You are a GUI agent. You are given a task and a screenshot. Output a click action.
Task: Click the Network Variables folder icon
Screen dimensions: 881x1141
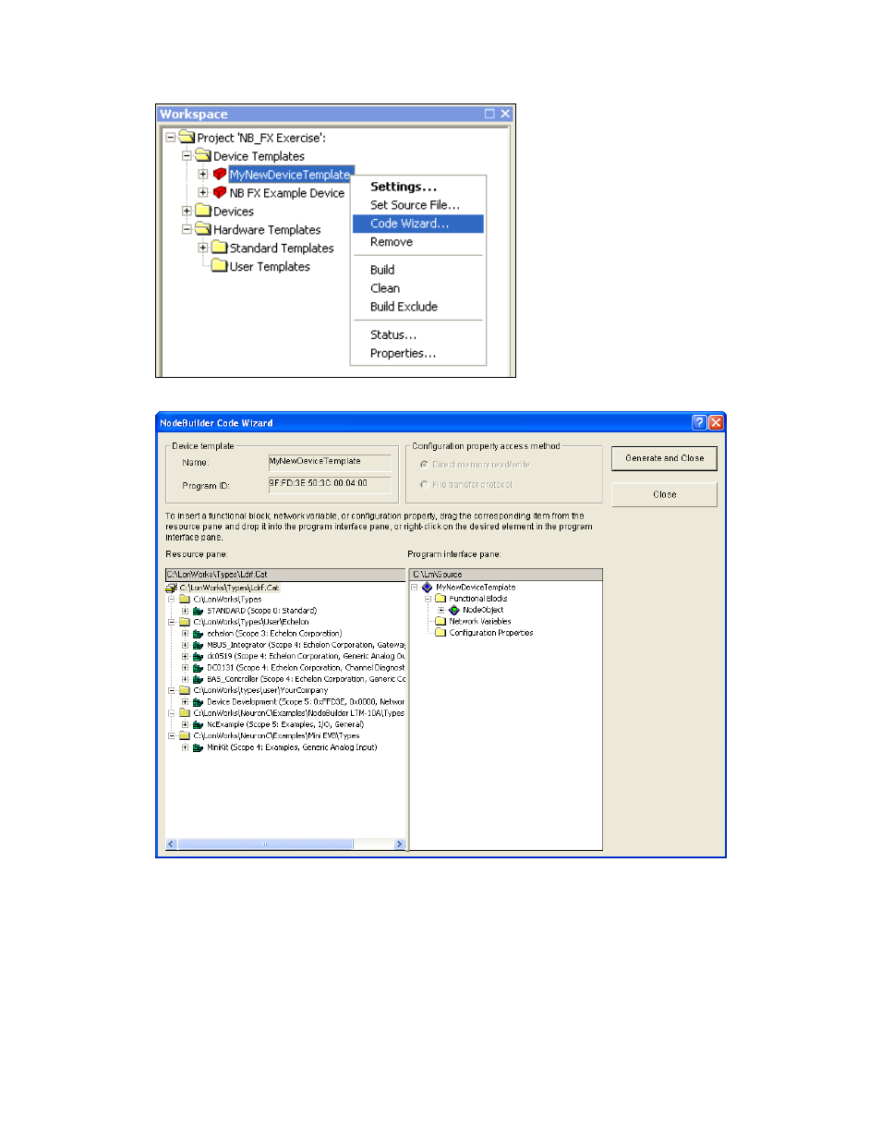pyautogui.click(x=440, y=621)
